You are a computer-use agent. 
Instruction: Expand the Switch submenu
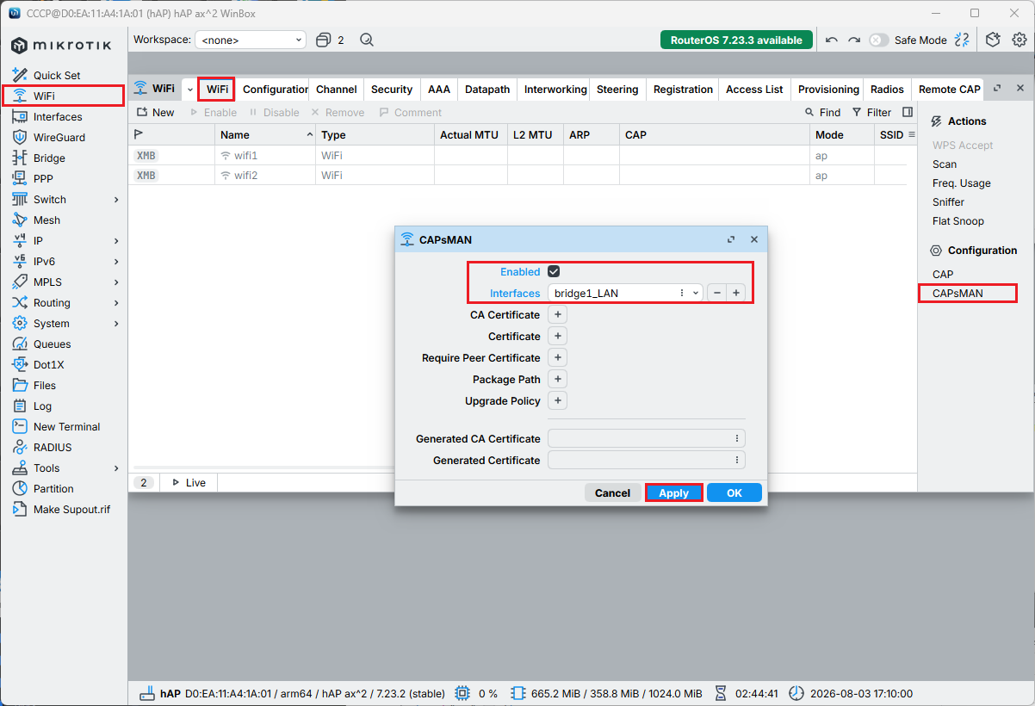[116, 200]
